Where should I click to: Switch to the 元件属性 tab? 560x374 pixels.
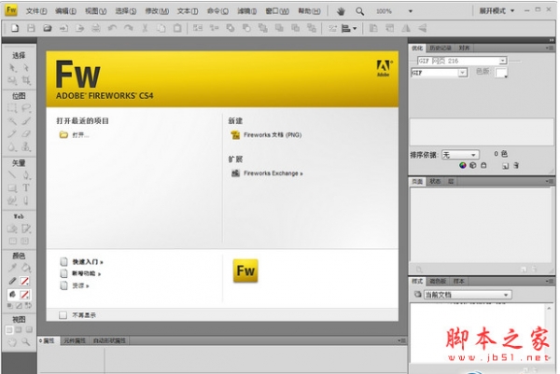pos(75,340)
